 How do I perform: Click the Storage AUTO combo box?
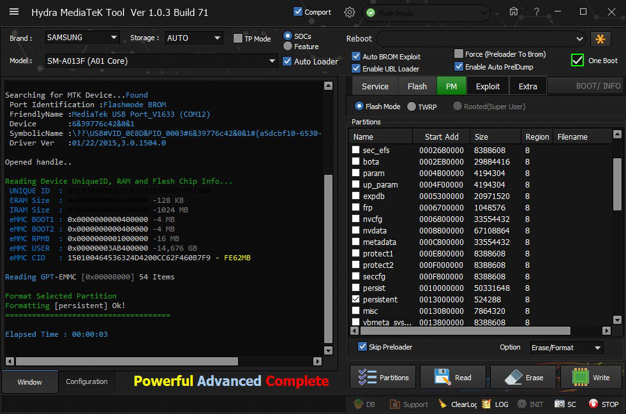point(193,38)
